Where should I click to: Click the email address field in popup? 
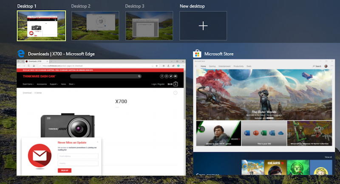(78, 156)
